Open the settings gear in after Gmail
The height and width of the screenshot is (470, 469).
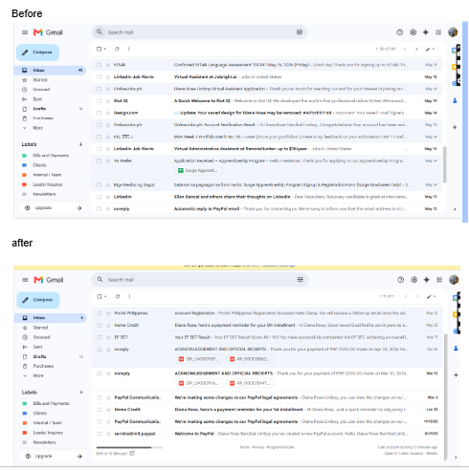(413, 280)
